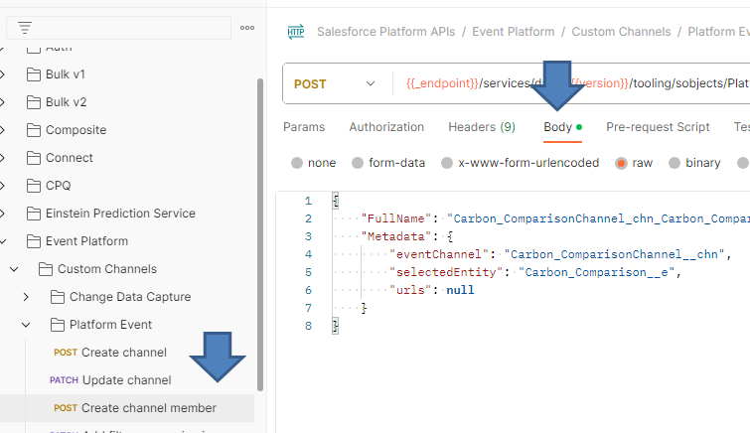Screen dimensions: 750x433
Task: Click the Einstein Prediction Service label
Action: [x=120, y=213]
